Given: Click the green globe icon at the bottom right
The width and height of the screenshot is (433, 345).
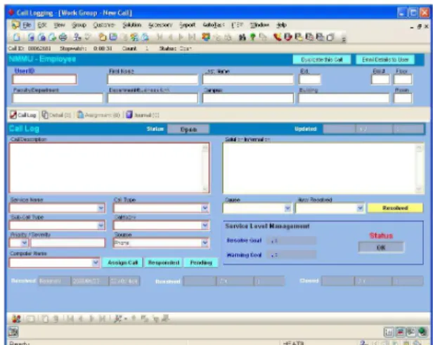Looking at the screenshot, I should tap(422, 332).
